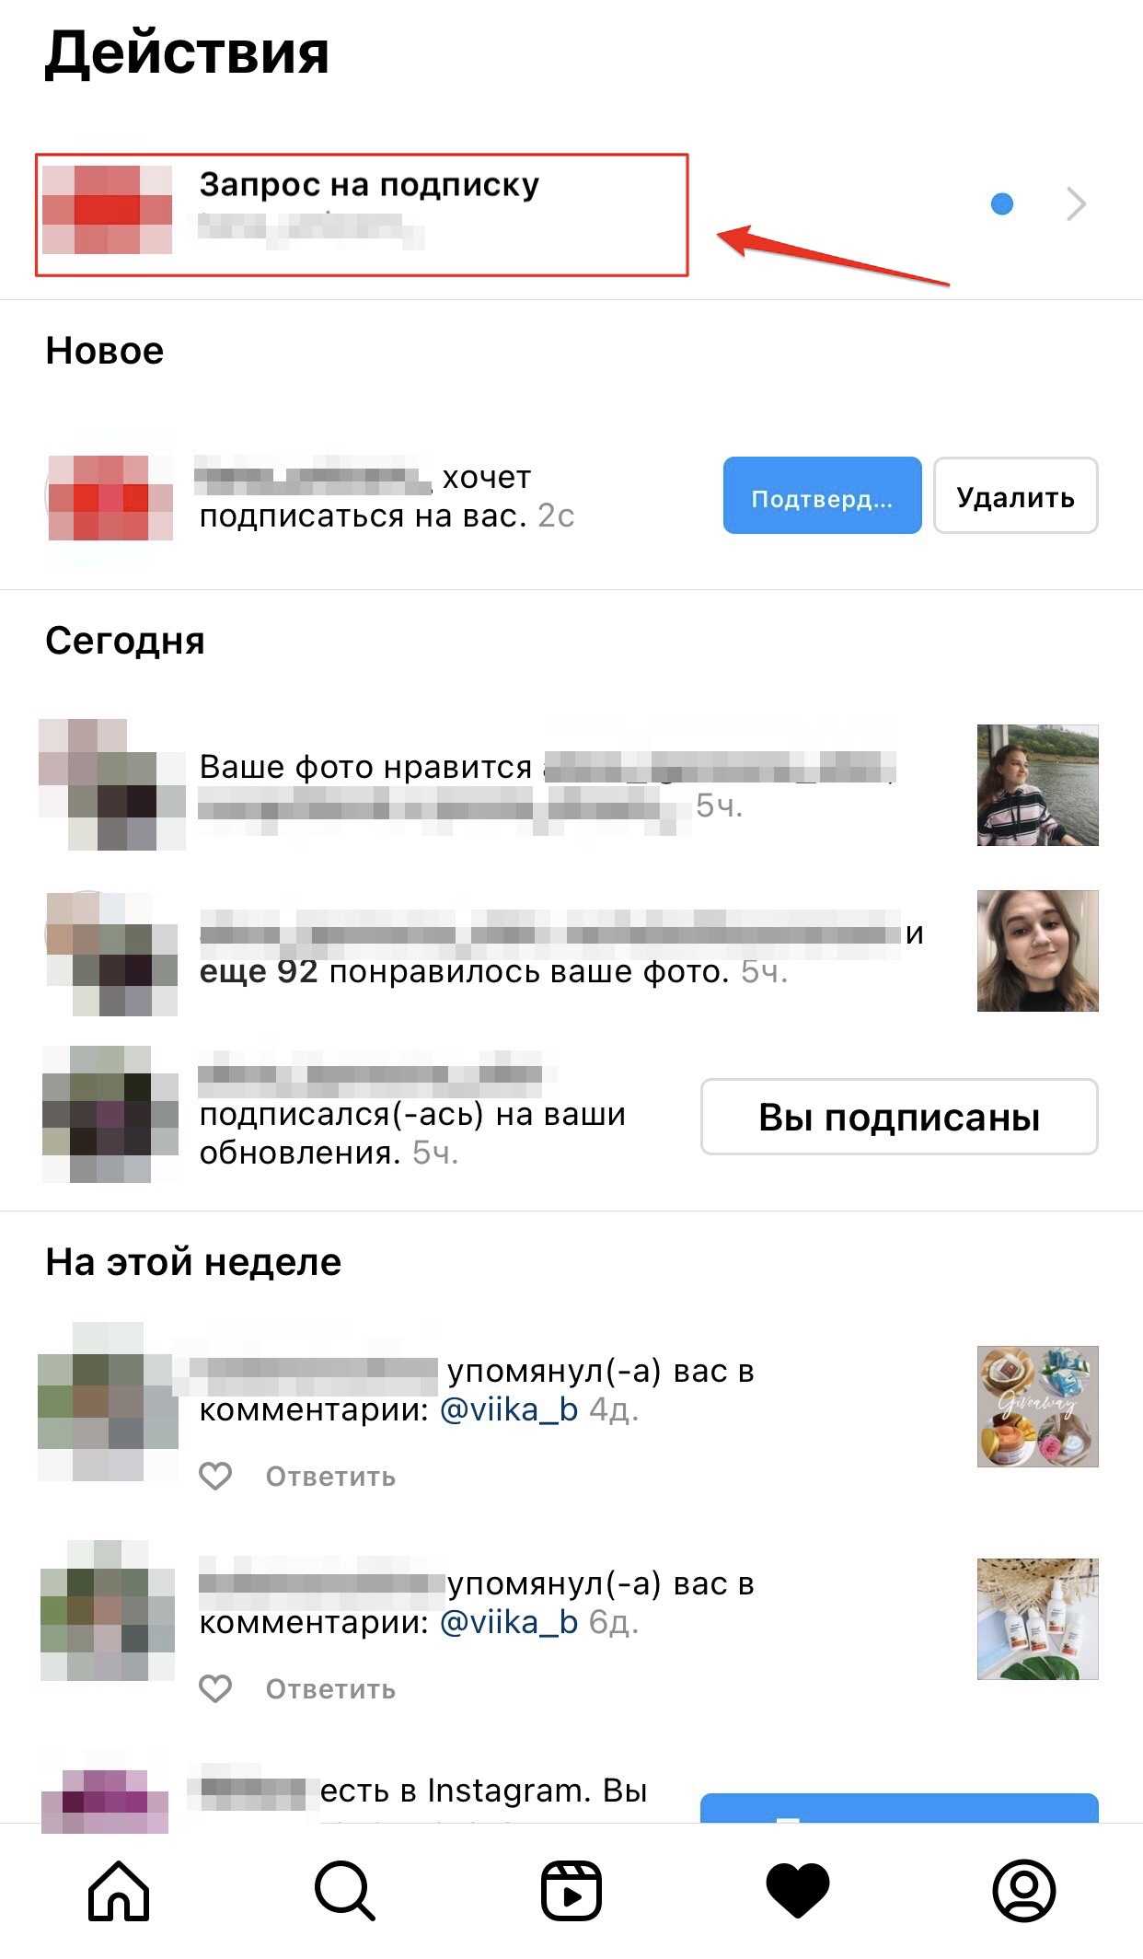Click Ответить under the 6д. mention
This screenshot has width=1143, height=1959.
[x=331, y=1689]
